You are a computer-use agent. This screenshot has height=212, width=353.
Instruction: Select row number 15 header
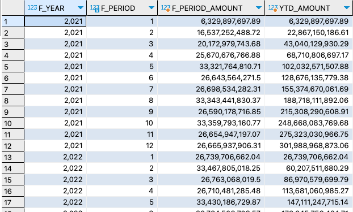click(13, 180)
